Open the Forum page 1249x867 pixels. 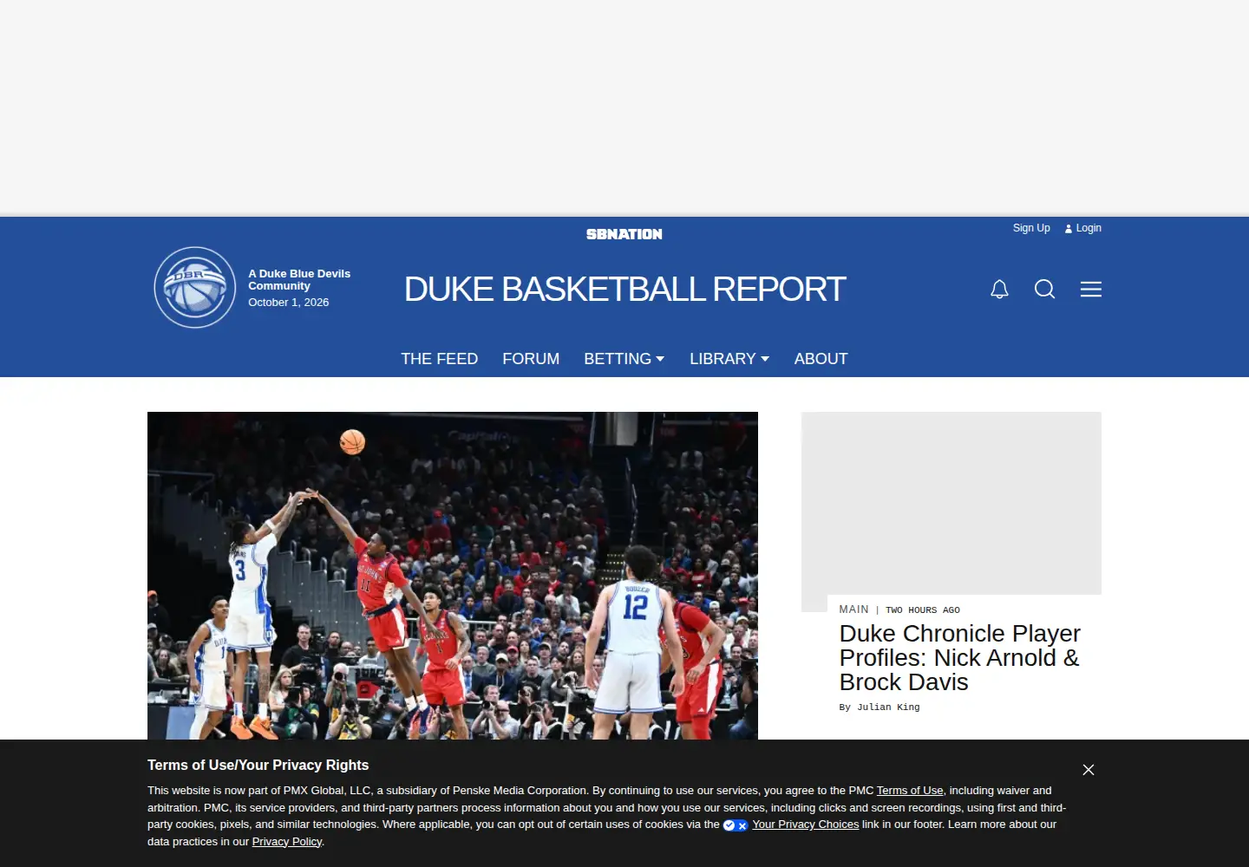(x=531, y=359)
